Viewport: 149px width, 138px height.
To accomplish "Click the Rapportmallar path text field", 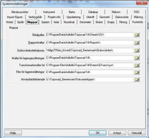I will pos(89,42).
